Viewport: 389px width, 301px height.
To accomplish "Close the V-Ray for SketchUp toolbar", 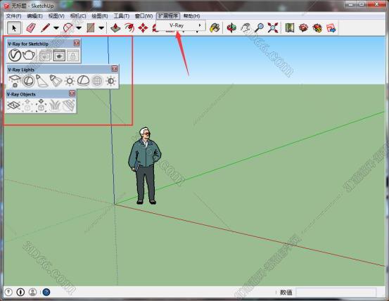I will point(77,43).
